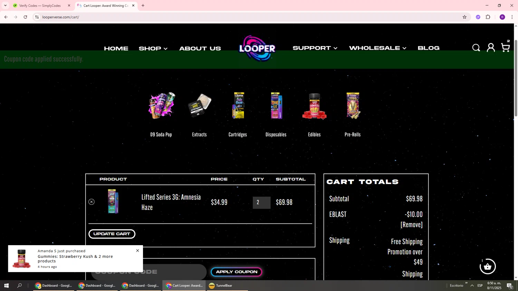Screen dimensions: 518x291
Task: Expand the WHOLESALE menu
Action: coord(377,48)
